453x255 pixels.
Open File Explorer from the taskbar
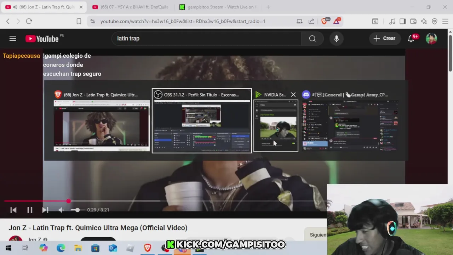pos(78,248)
